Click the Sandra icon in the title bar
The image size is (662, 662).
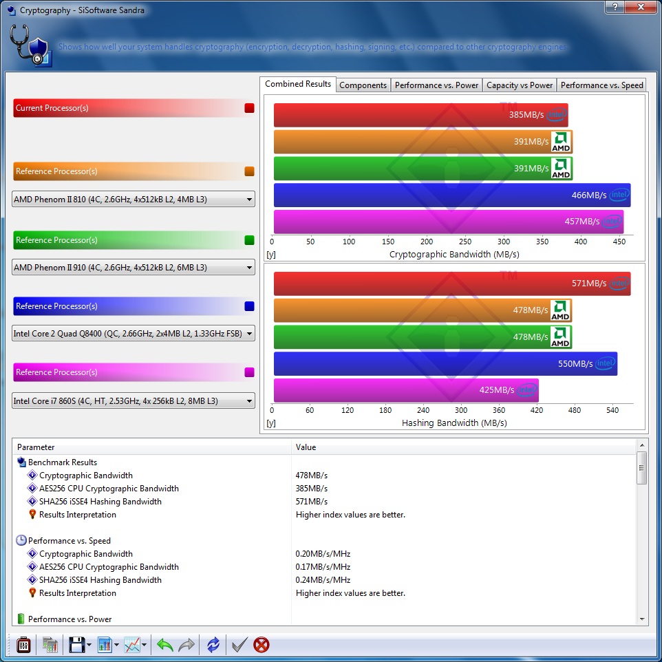point(12,10)
